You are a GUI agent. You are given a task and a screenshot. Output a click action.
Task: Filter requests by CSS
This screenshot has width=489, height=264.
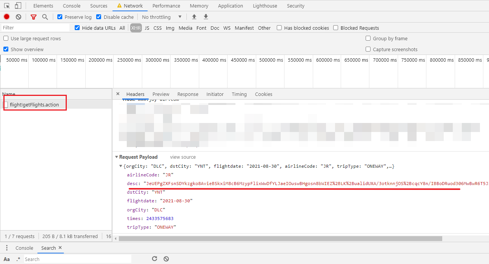(x=158, y=28)
